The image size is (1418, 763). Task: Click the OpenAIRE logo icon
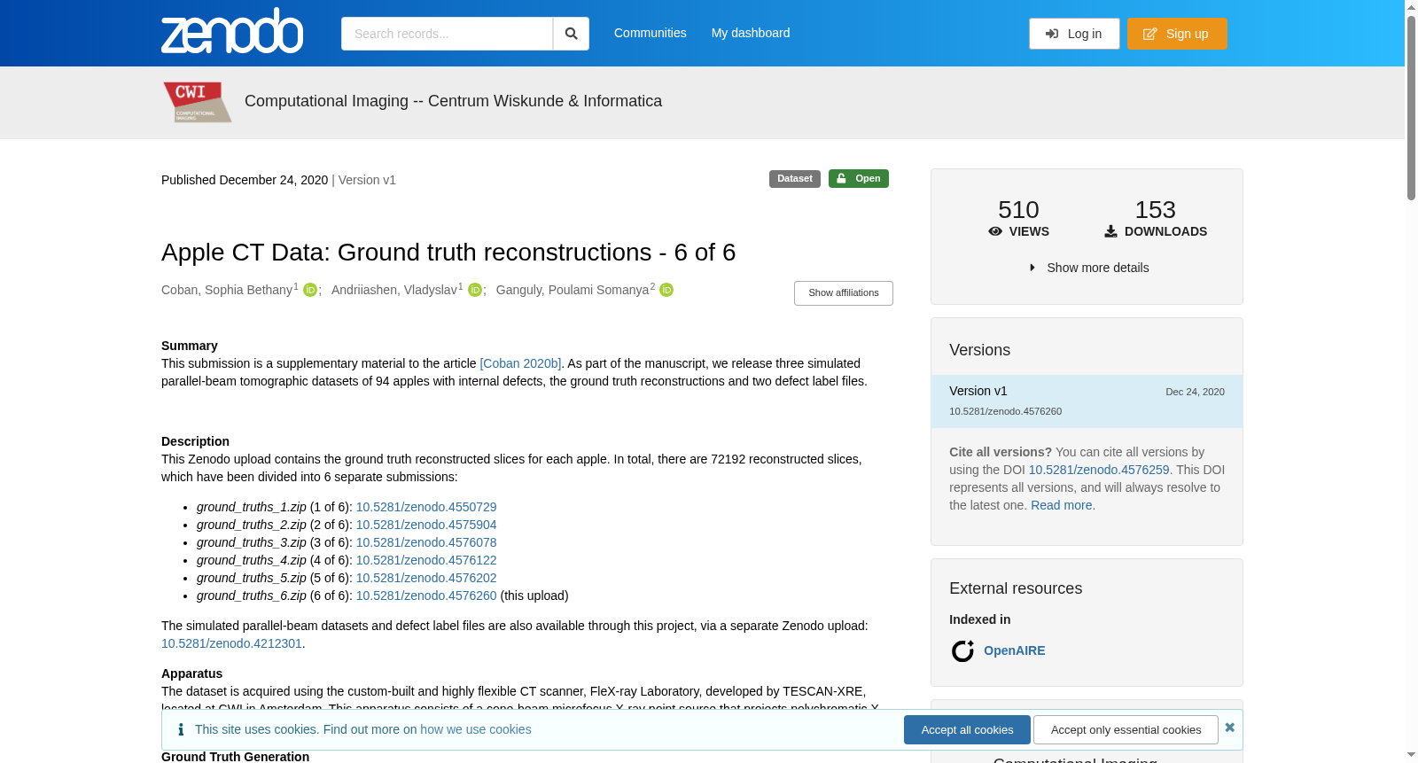(962, 651)
